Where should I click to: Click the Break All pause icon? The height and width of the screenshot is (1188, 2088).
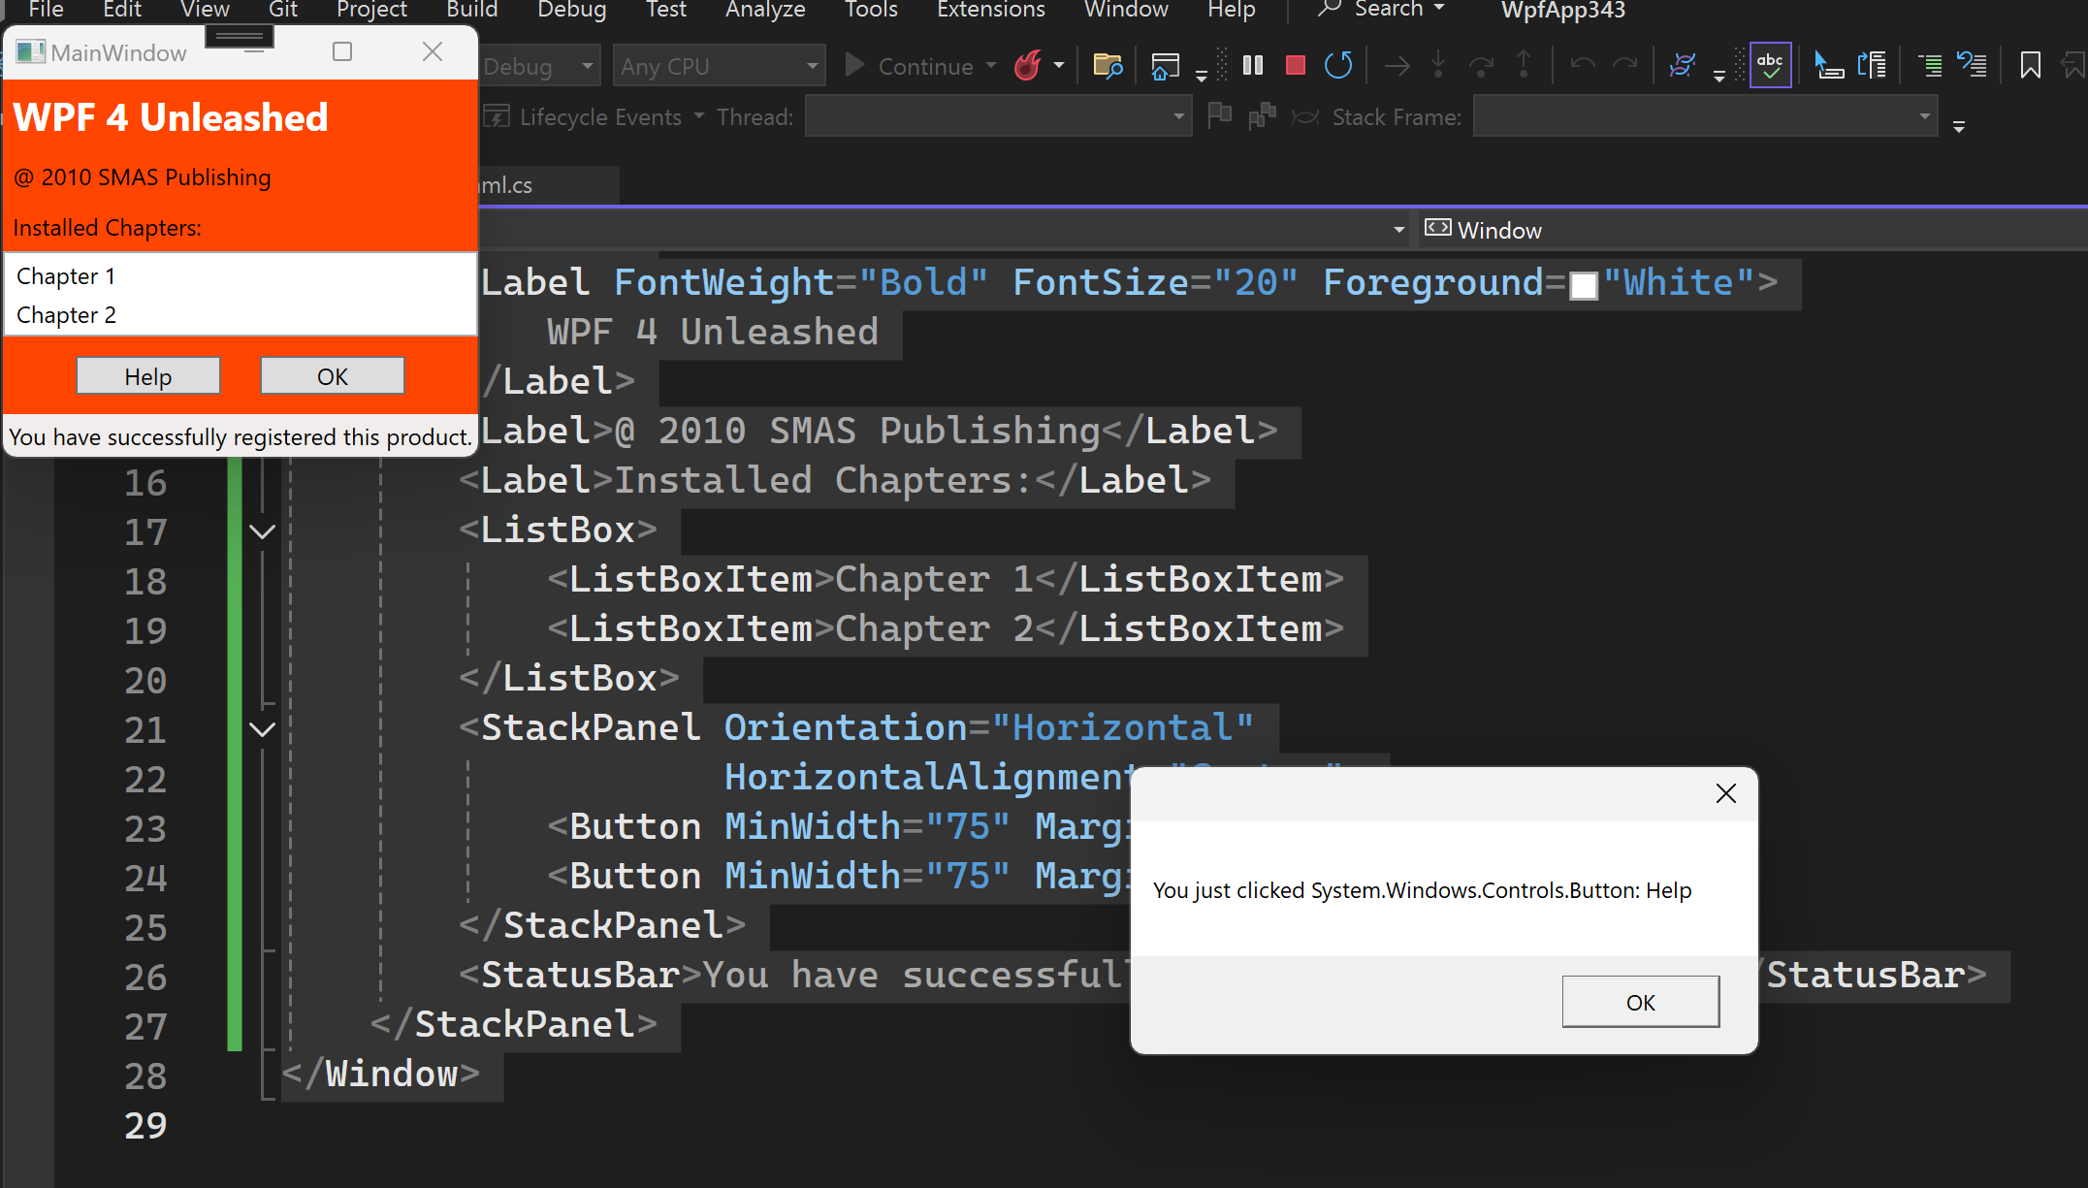click(1253, 66)
